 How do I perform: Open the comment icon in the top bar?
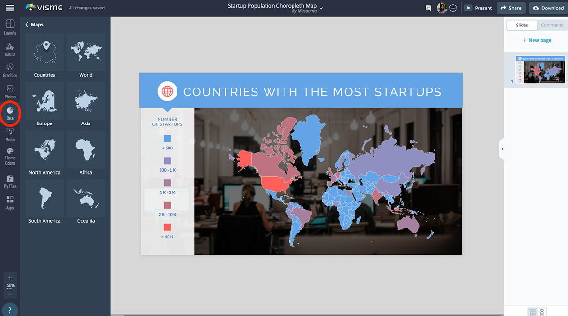(428, 8)
